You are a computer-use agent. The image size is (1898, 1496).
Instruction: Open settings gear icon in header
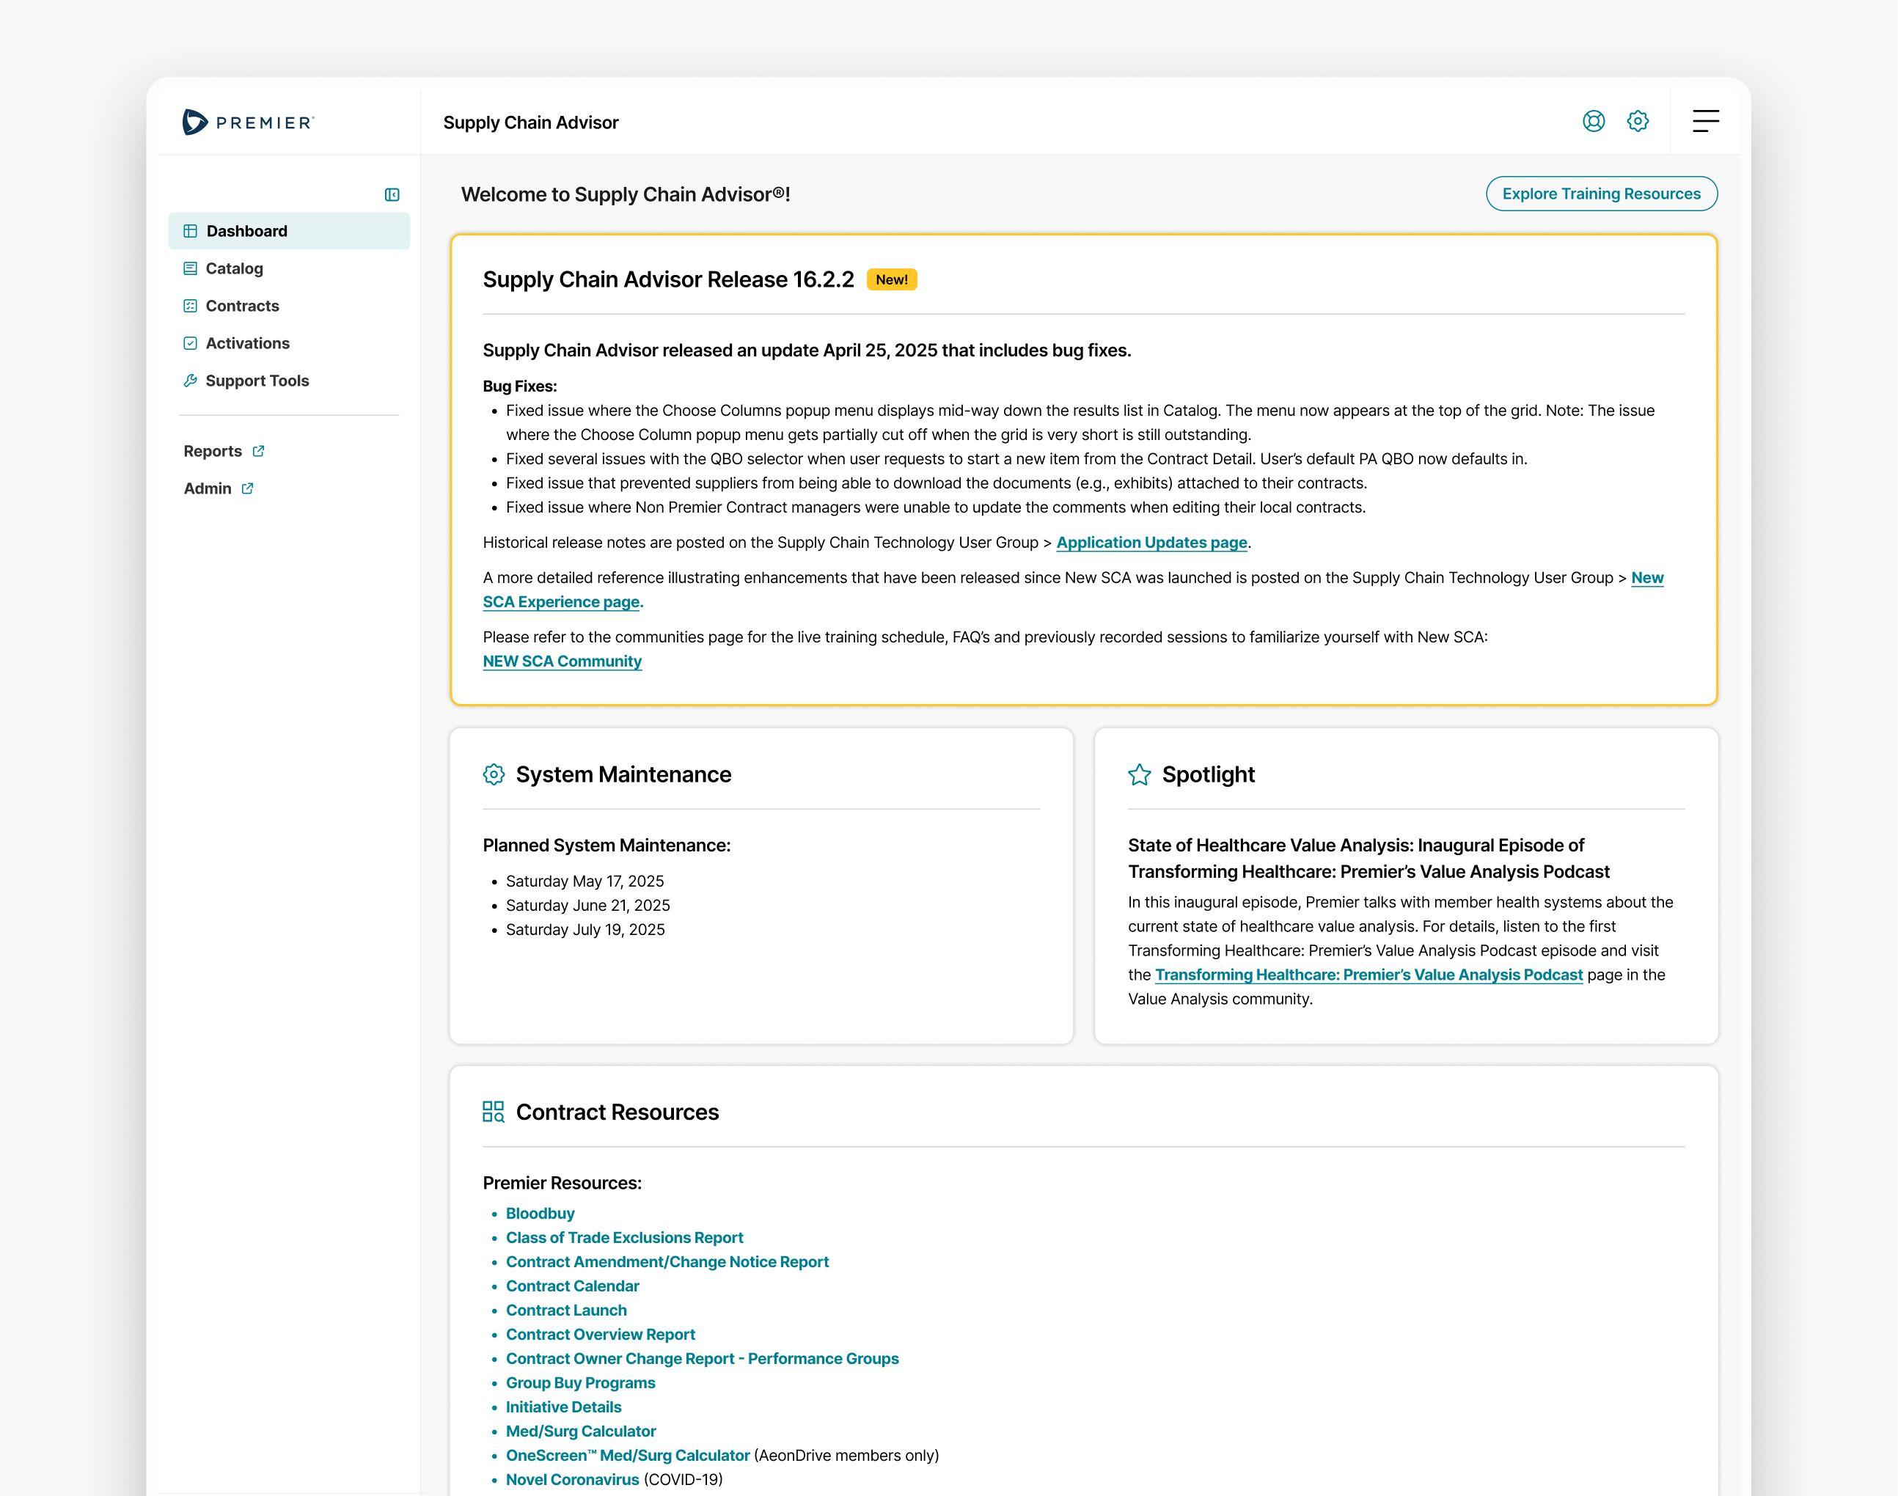pyautogui.click(x=1637, y=121)
